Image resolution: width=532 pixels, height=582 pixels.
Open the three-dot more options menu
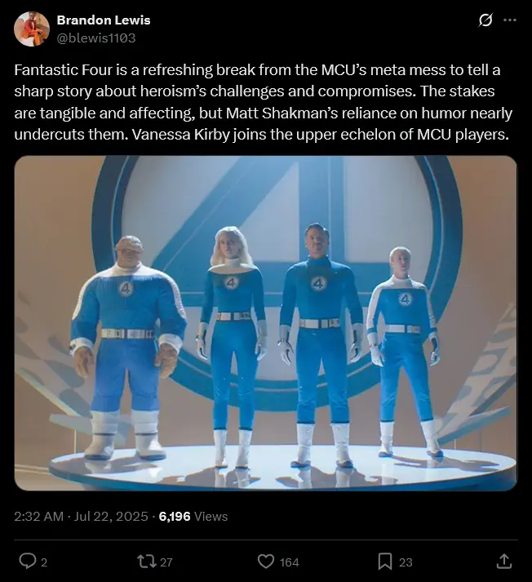510,20
